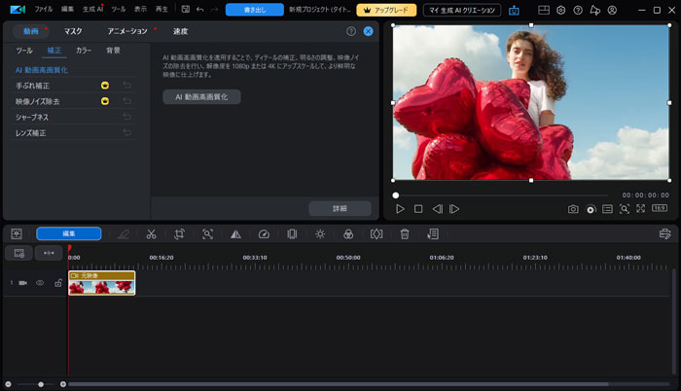The height and width of the screenshot is (391, 681).
Task: Switch to the アニメーション tab
Action: (x=127, y=31)
